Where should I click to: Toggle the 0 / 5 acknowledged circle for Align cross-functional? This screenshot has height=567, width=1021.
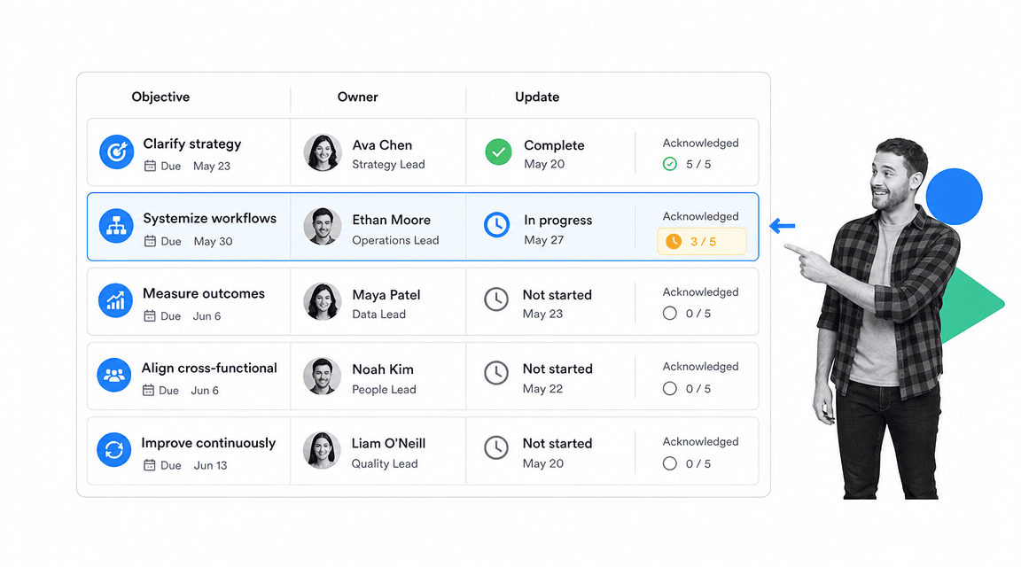click(669, 389)
